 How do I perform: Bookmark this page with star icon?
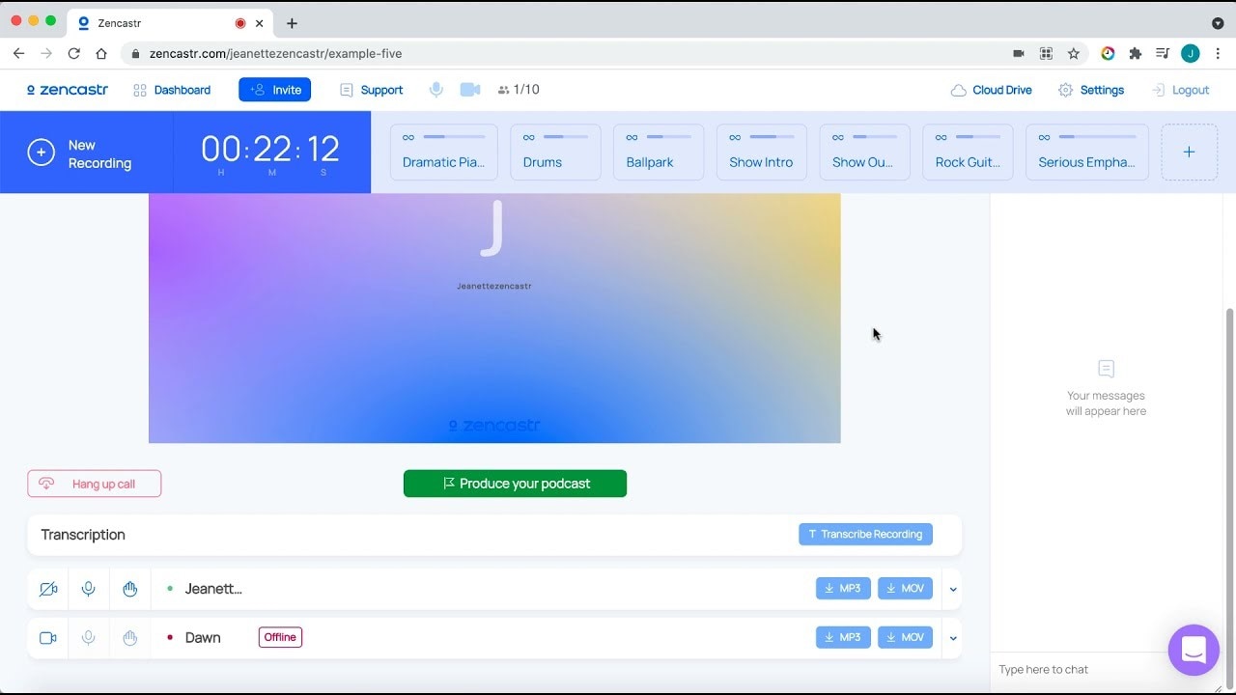point(1073,54)
